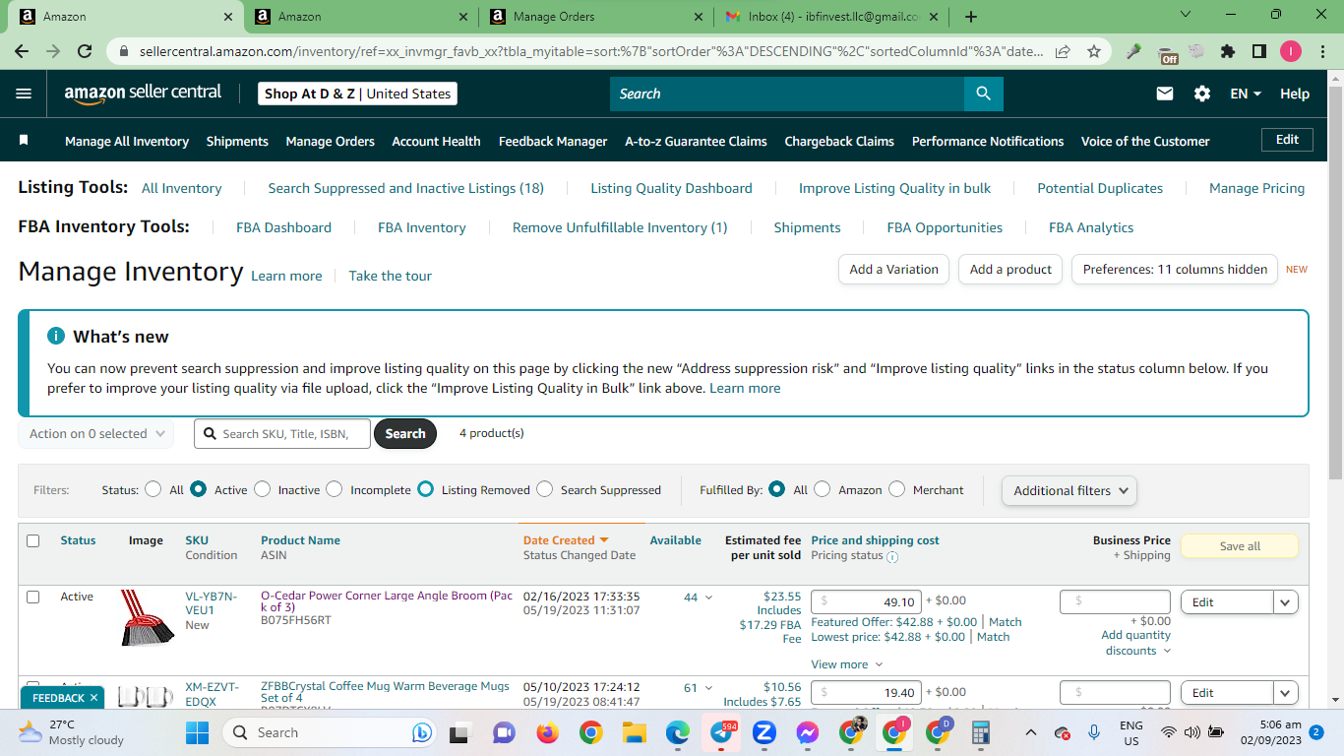1344x756 pixels.
Task: Click the search magnifier button in header
Action: pyautogui.click(x=984, y=94)
